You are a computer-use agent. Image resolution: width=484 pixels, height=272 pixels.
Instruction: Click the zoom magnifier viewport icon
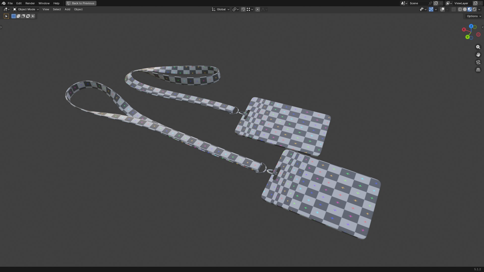pyautogui.click(x=478, y=47)
